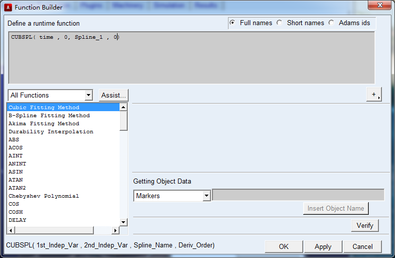The height and width of the screenshot is (258, 395).
Task: Confirm with the OK button
Action: pos(284,247)
